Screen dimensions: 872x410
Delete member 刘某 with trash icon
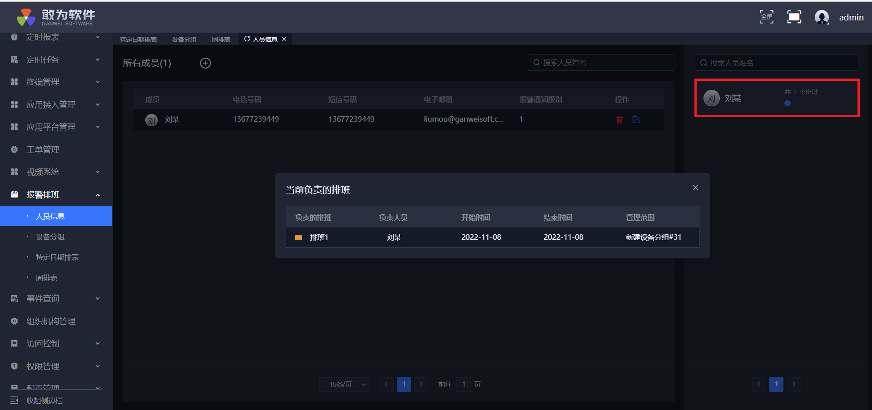point(619,119)
